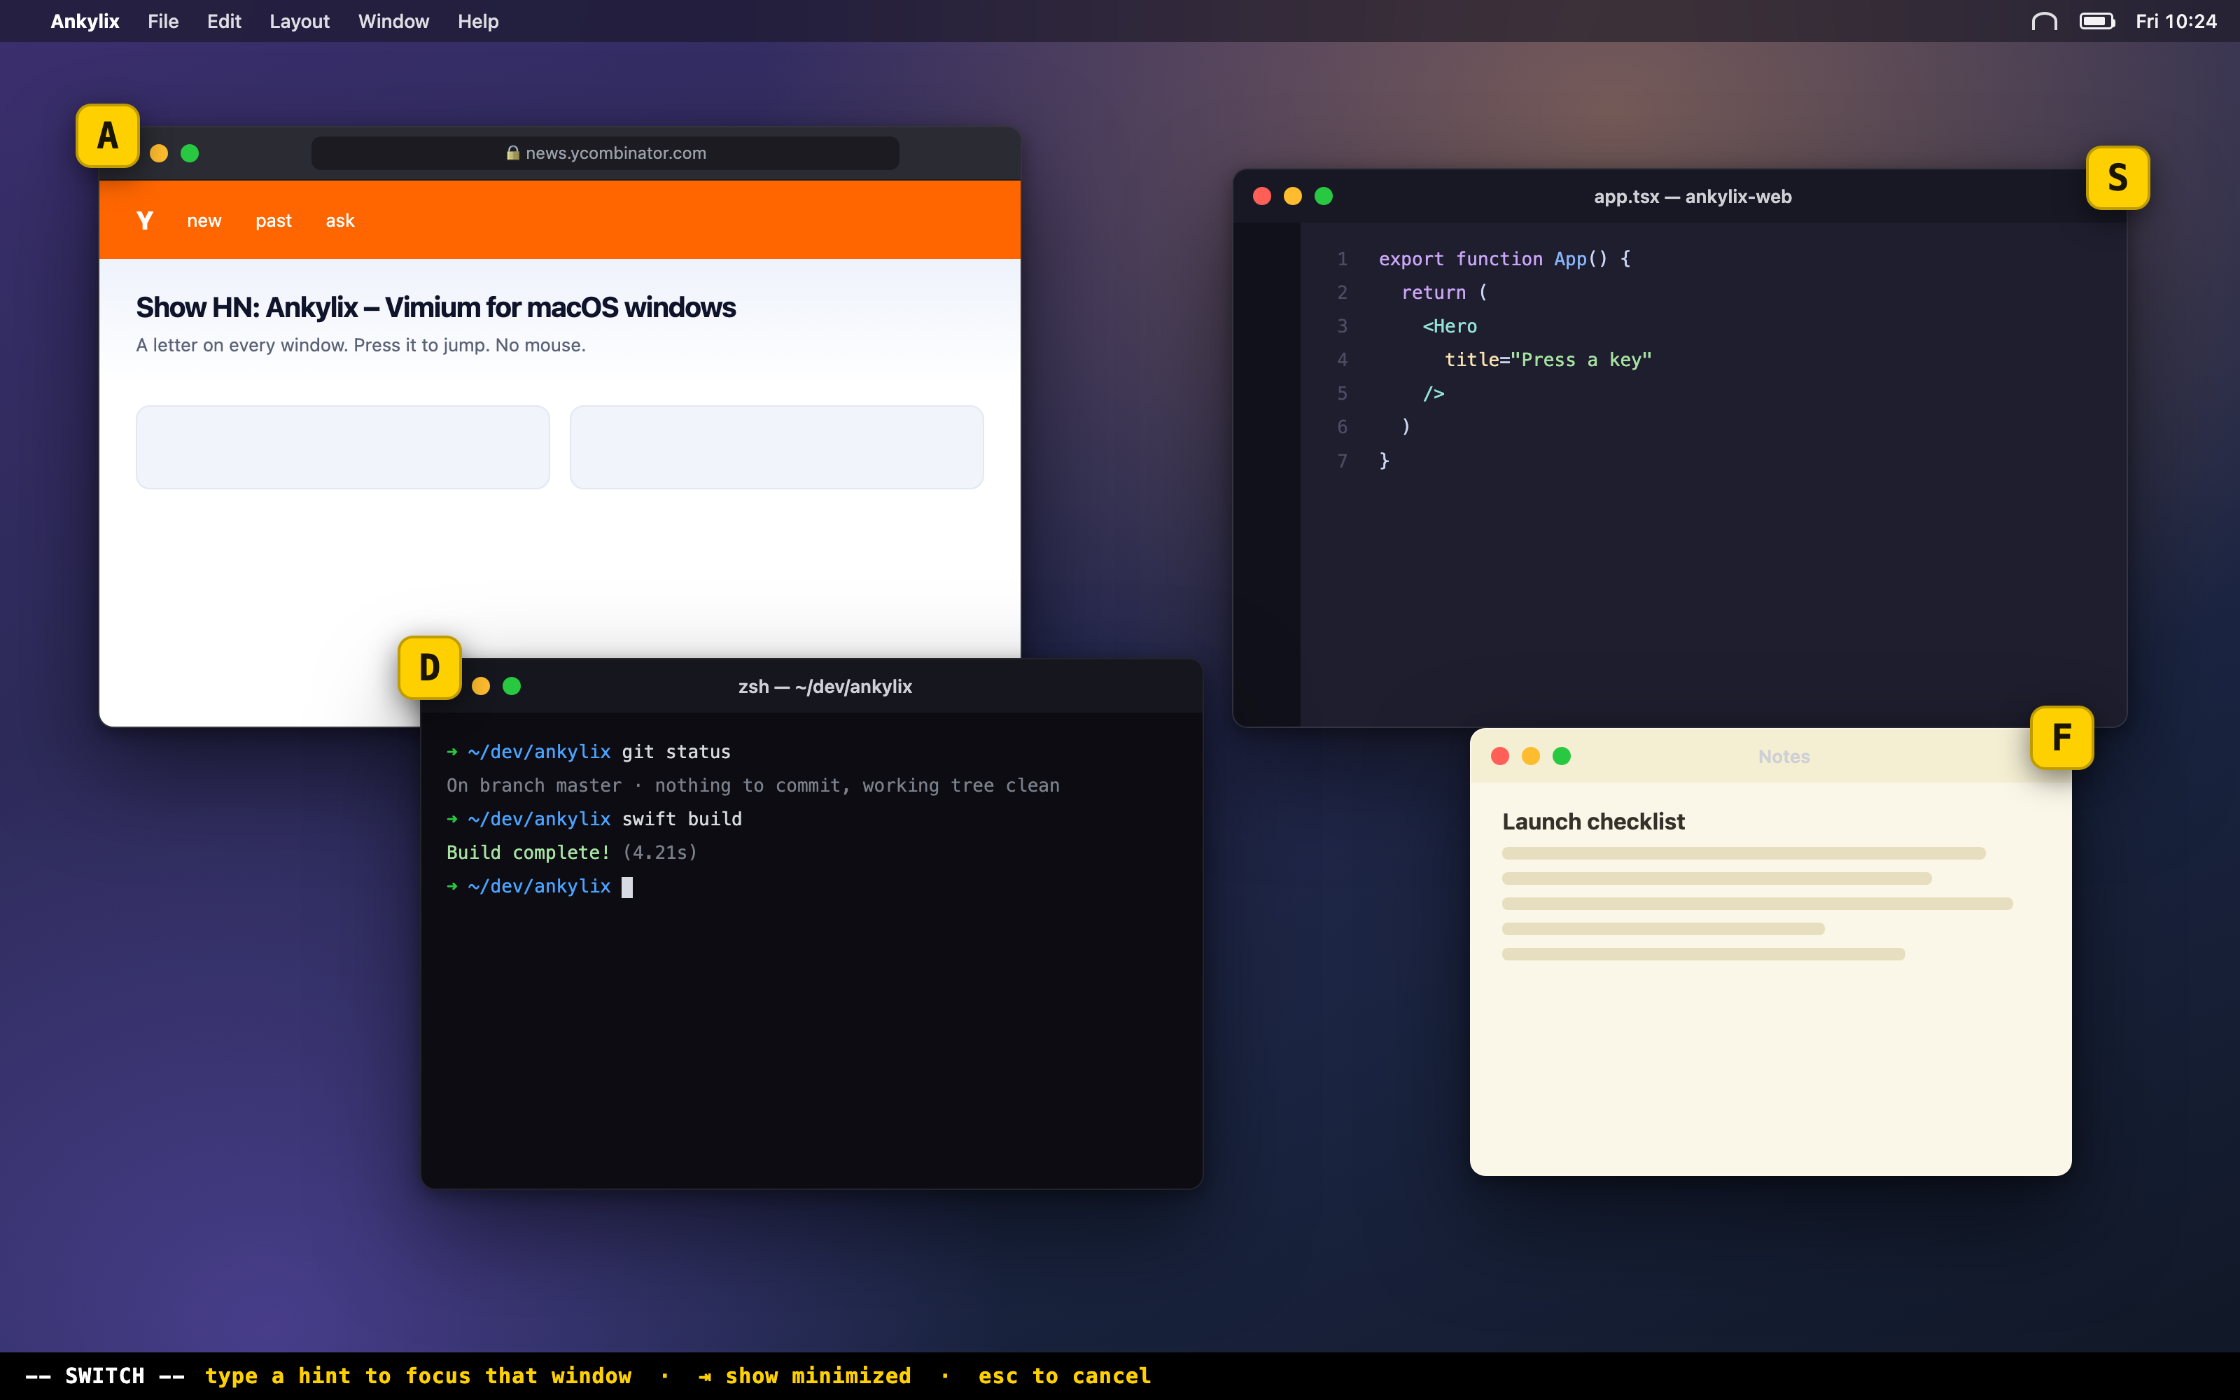
Task: Click the 'Launch checklist' heading in Notes
Action: (1593, 821)
